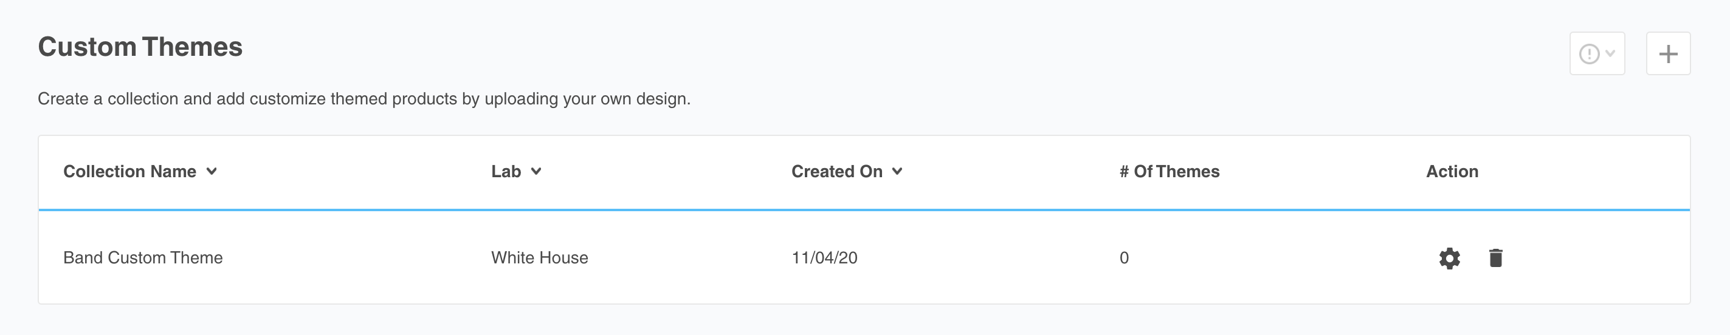The width and height of the screenshot is (1730, 335).
Task: Add a new collection with plus button
Action: click(x=1668, y=53)
